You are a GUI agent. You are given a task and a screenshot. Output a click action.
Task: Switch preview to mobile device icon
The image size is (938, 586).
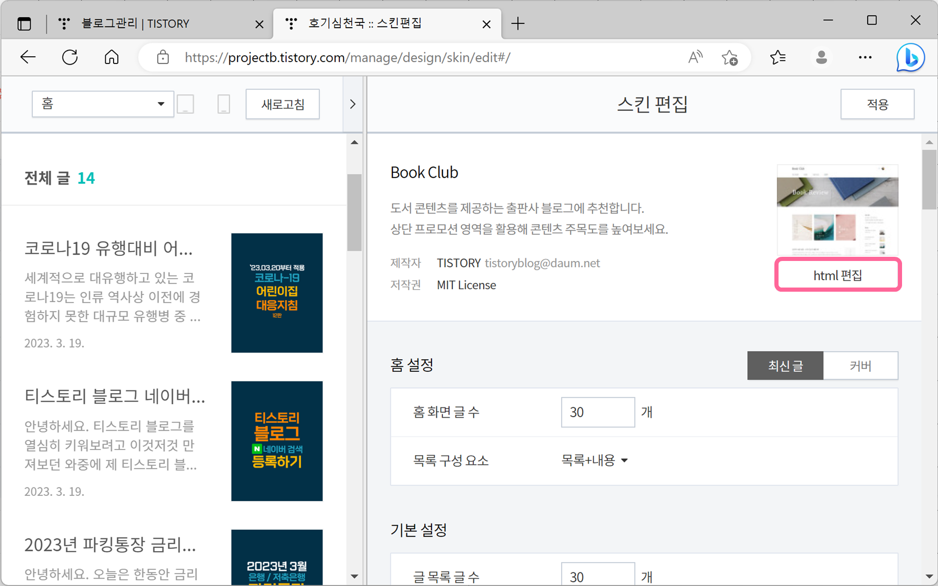click(224, 104)
